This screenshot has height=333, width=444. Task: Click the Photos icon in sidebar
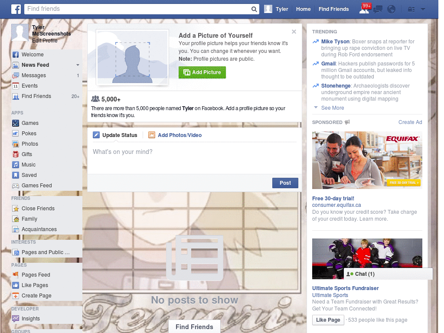coord(16,144)
